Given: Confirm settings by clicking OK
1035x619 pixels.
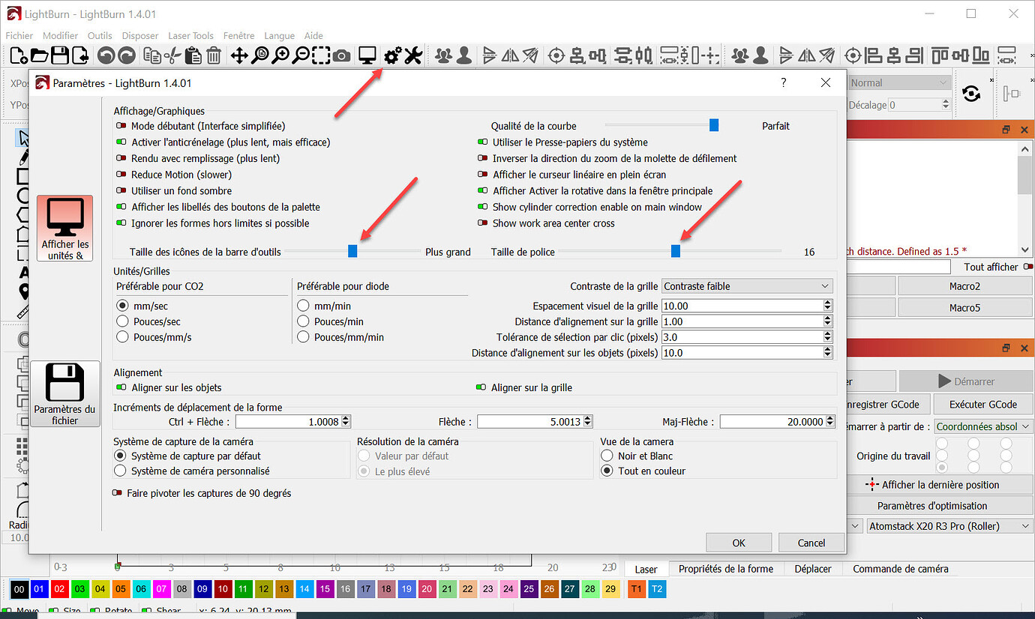Looking at the screenshot, I should click(738, 542).
